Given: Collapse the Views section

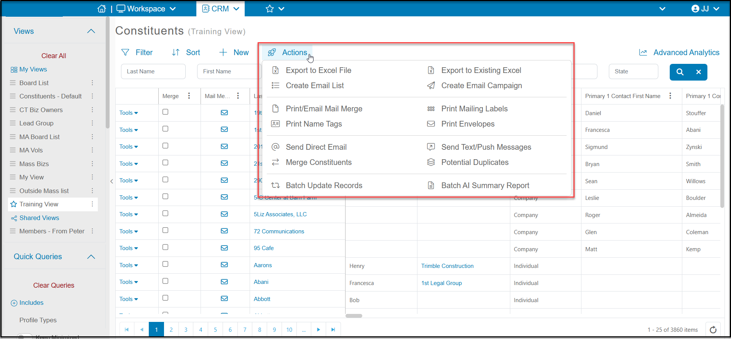Looking at the screenshot, I should pyautogui.click(x=91, y=31).
